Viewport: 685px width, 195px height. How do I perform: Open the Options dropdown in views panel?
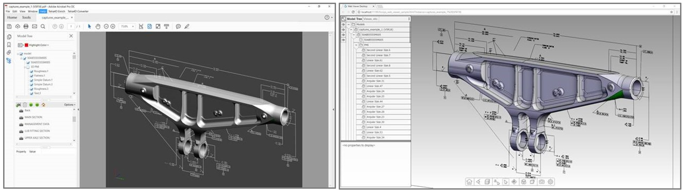[69, 105]
